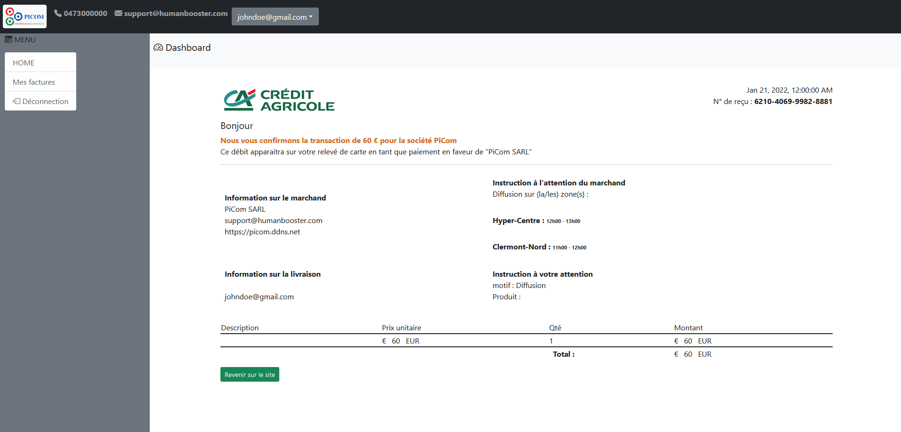Click the https://picom.ddns.net merchant URL
The height and width of the screenshot is (432, 901).
262,232
